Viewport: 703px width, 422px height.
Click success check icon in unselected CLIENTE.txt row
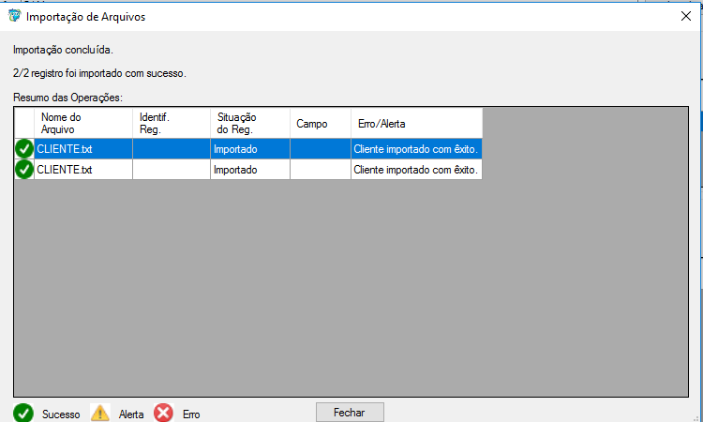[24, 170]
